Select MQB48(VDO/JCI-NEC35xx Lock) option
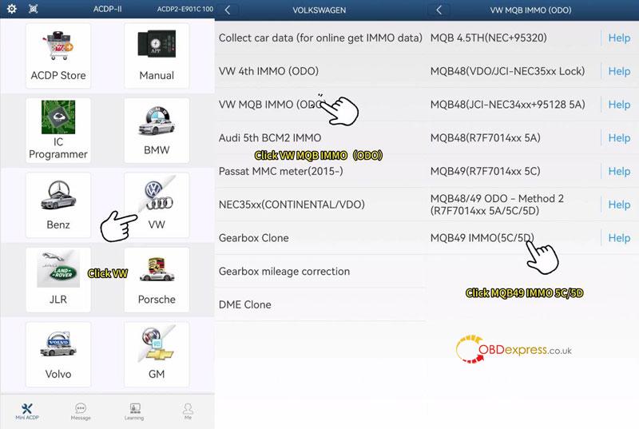The height and width of the screenshot is (429, 639). 514,71
